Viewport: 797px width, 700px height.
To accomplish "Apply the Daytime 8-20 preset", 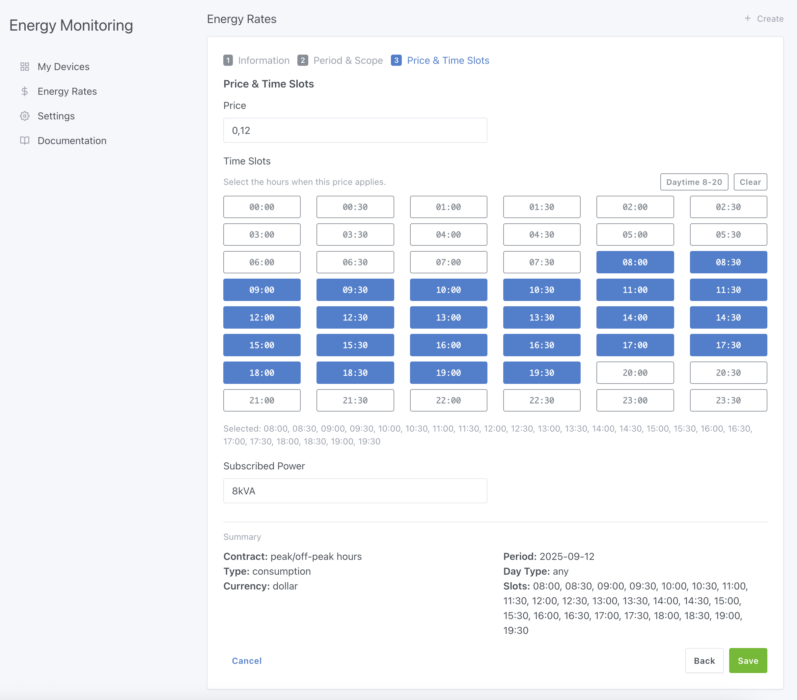I will 694,182.
